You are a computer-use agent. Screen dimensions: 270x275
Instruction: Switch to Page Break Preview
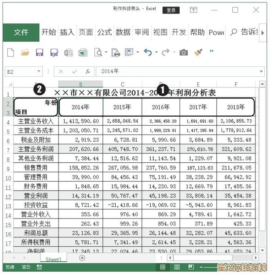point(191,267)
